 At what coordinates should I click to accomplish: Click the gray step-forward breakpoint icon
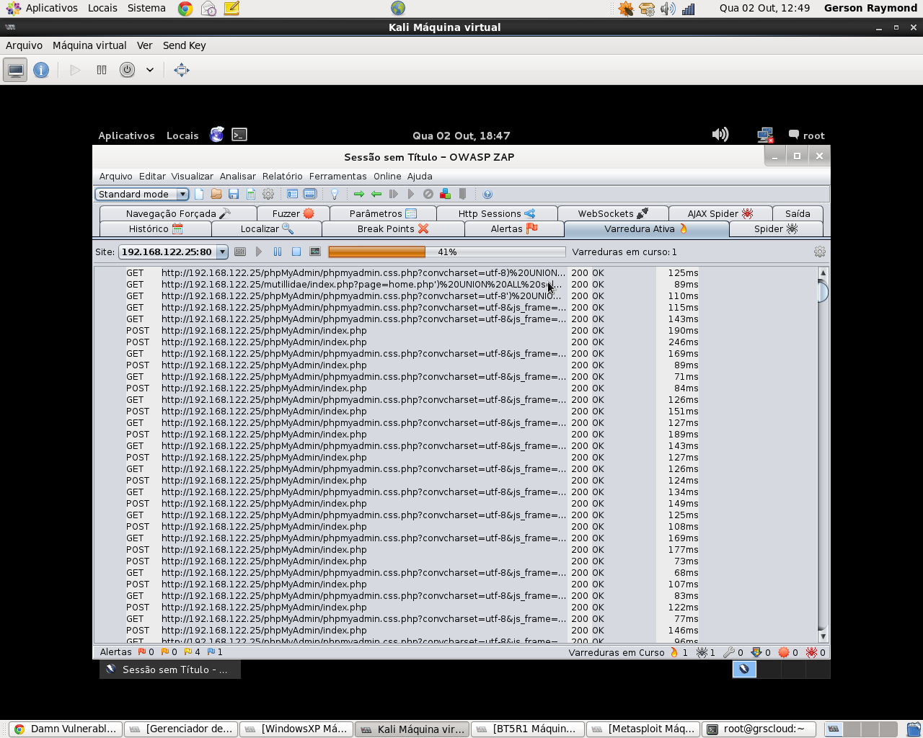(394, 194)
